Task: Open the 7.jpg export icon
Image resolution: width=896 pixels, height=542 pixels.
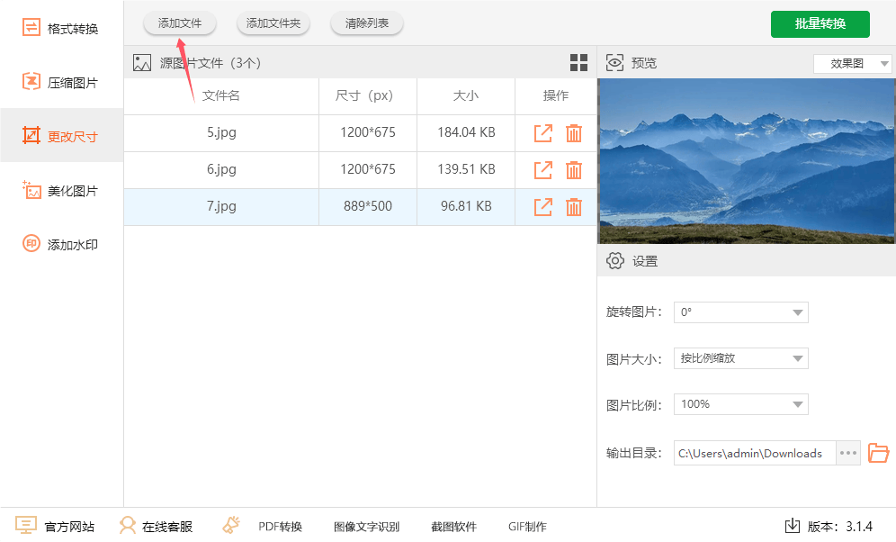Action: pyautogui.click(x=542, y=206)
